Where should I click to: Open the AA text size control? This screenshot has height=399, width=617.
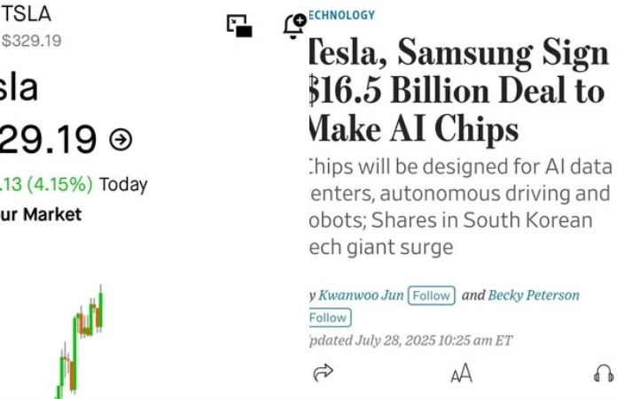pyautogui.click(x=461, y=373)
